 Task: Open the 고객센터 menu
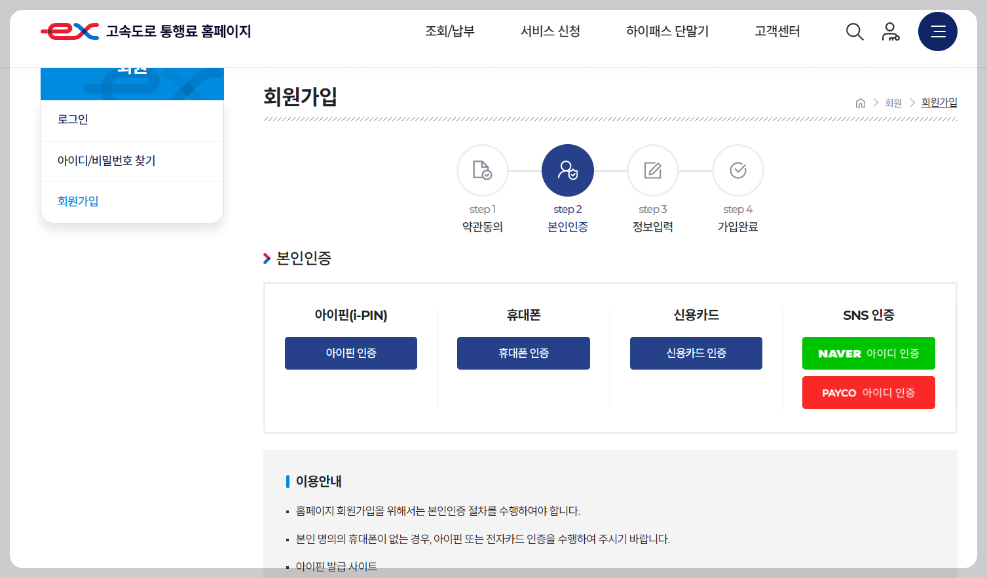tap(777, 31)
